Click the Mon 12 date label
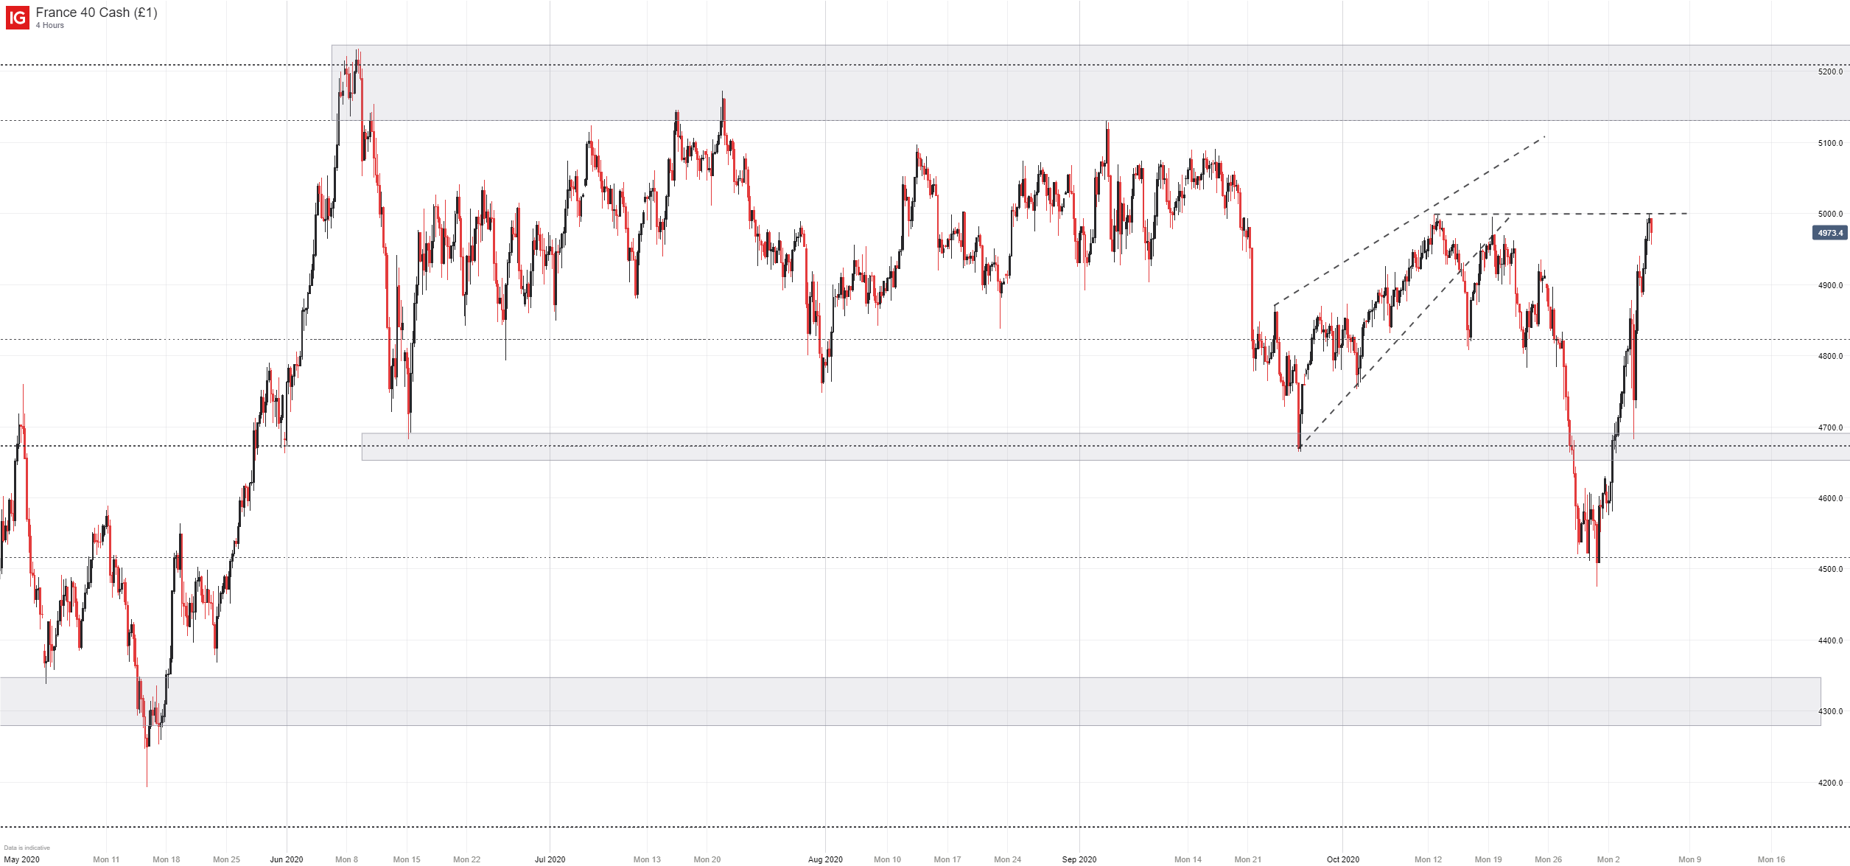This screenshot has width=1850, height=866. click(x=1428, y=859)
